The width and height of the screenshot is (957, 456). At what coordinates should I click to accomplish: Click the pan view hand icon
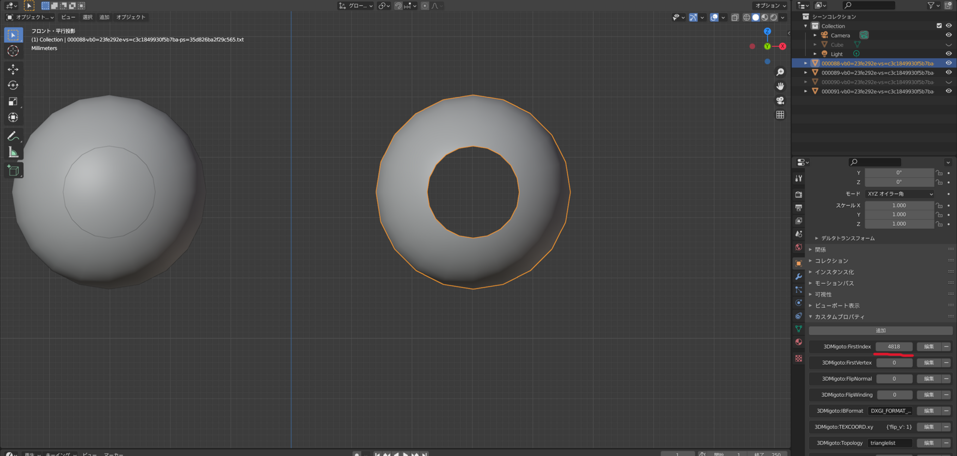[780, 86]
